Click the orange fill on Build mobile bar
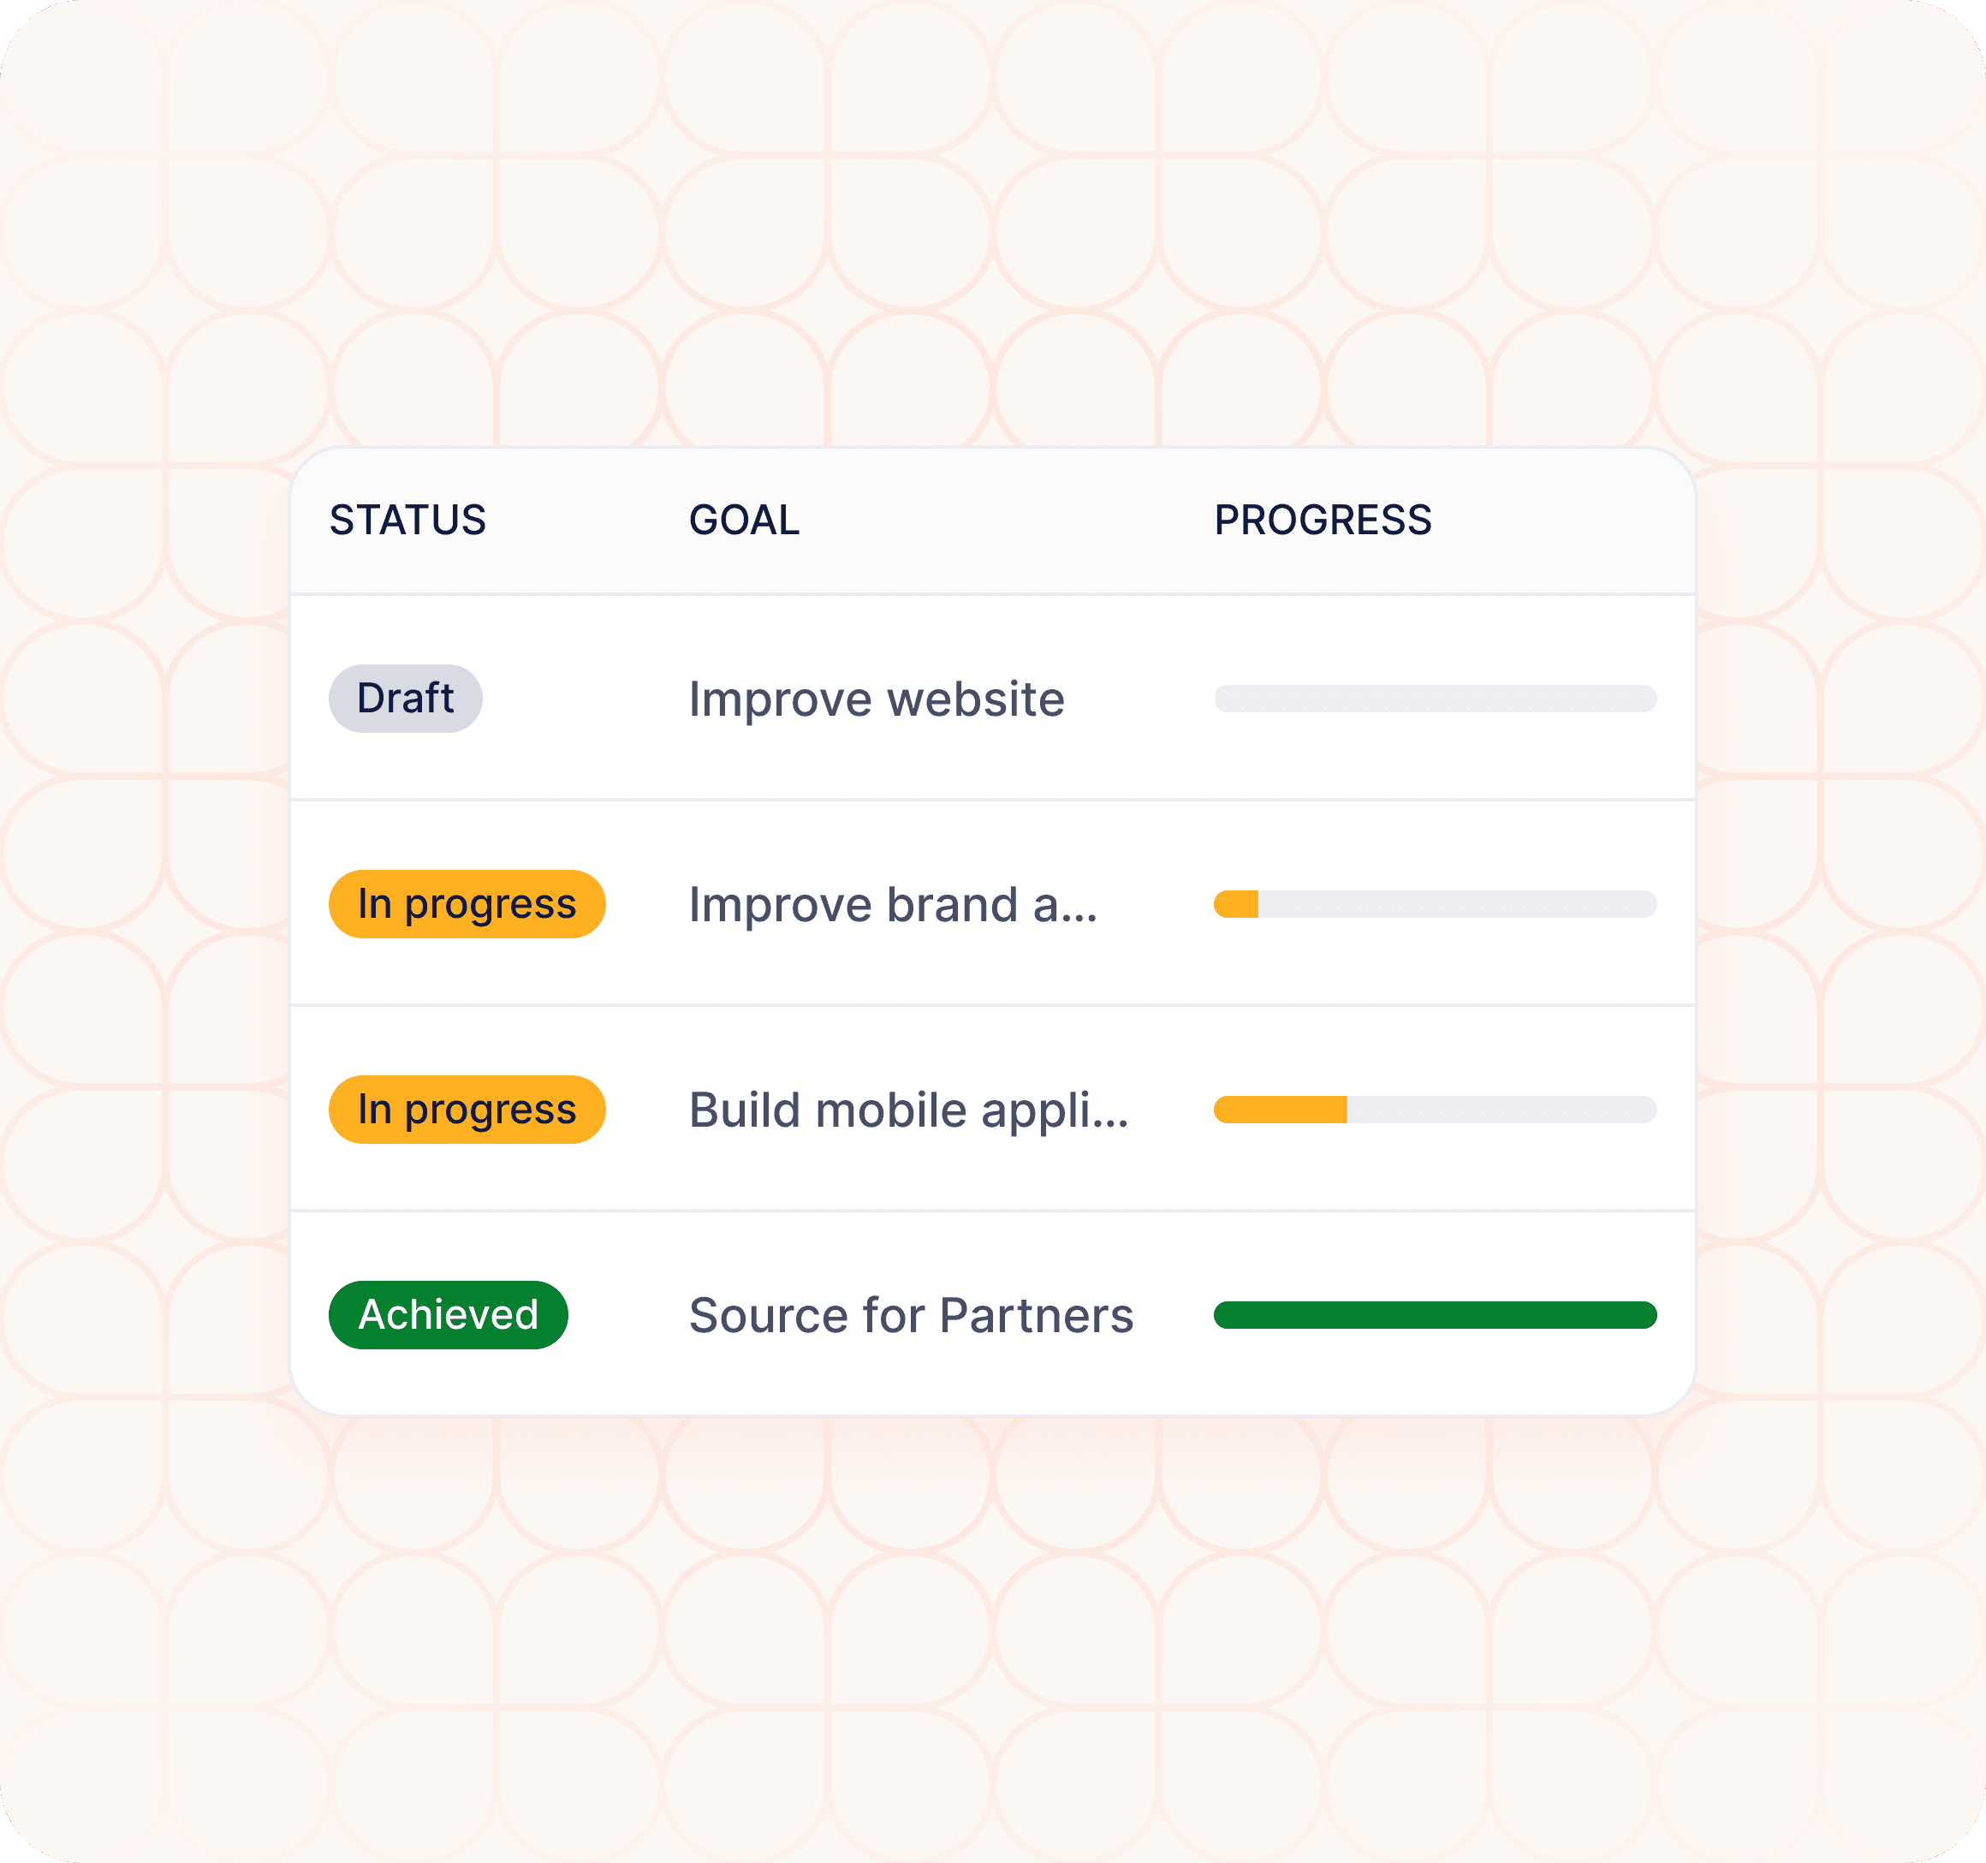This screenshot has width=1986, height=1863. [x=1280, y=1110]
